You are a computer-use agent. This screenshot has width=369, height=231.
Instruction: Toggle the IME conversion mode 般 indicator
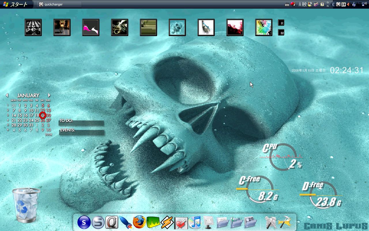tap(304, 4)
